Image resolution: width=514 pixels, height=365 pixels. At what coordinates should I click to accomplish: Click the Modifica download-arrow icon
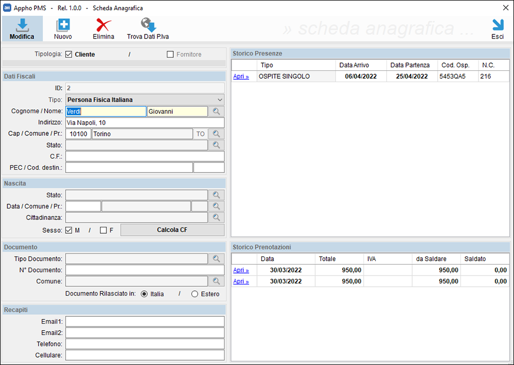pyautogui.click(x=22, y=25)
